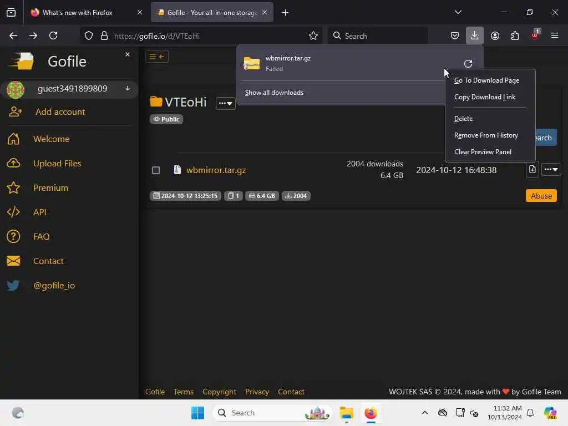
Task: Retry the failed wbmirror.tar.gz download
Action: pyautogui.click(x=468, y=64)
